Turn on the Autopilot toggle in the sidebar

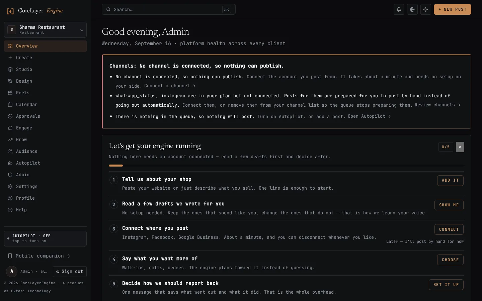45,238
